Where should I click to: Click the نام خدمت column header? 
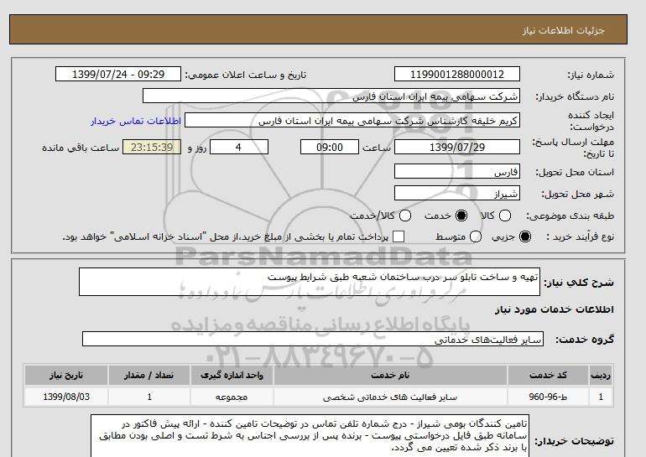click(x=390, y=375)
